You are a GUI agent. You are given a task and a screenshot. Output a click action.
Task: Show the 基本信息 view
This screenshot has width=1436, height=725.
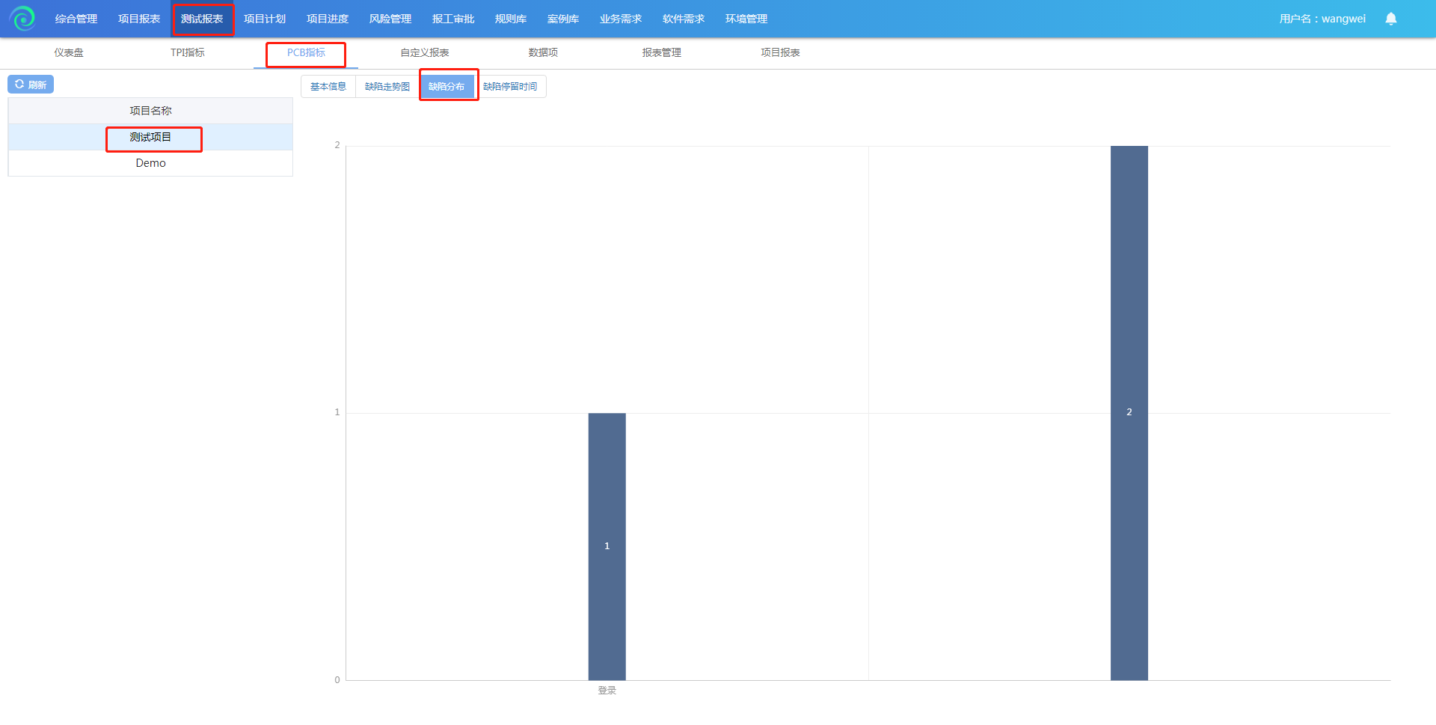pos(328,87)
